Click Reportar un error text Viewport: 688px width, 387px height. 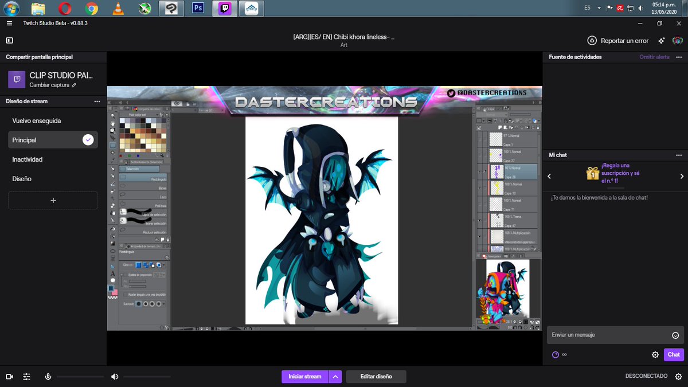pos(625,41)
